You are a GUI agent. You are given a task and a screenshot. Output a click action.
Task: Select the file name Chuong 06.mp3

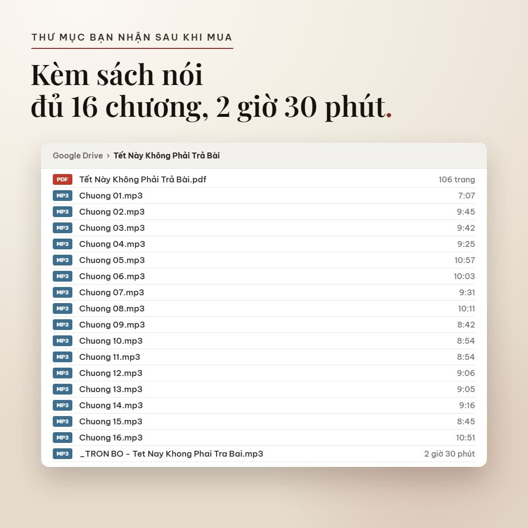tap(112, 276)
